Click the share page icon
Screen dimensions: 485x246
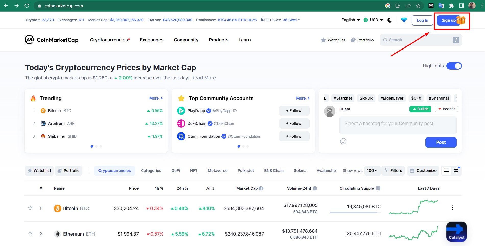(408, 6)
